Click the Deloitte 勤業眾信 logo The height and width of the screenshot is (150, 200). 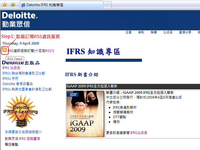pos(20,20)
